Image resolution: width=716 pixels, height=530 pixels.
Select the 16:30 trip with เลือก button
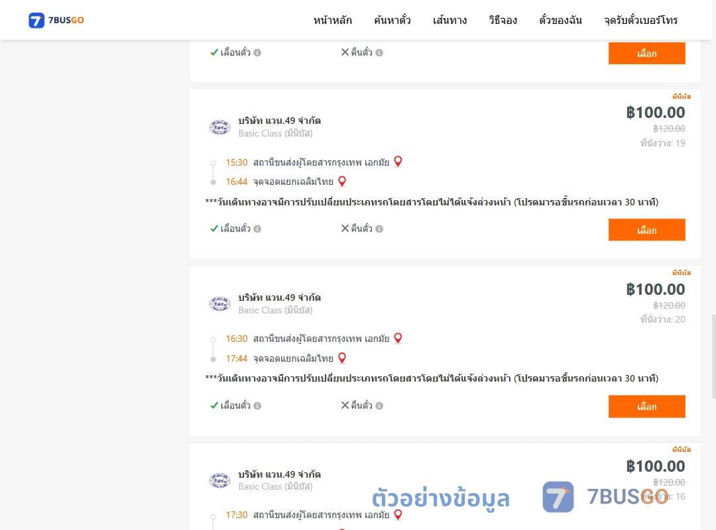tap(646, 406)
